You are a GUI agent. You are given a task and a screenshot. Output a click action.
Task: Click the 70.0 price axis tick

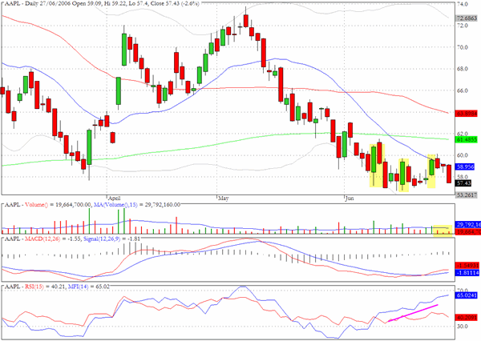(x=463, y=47)
